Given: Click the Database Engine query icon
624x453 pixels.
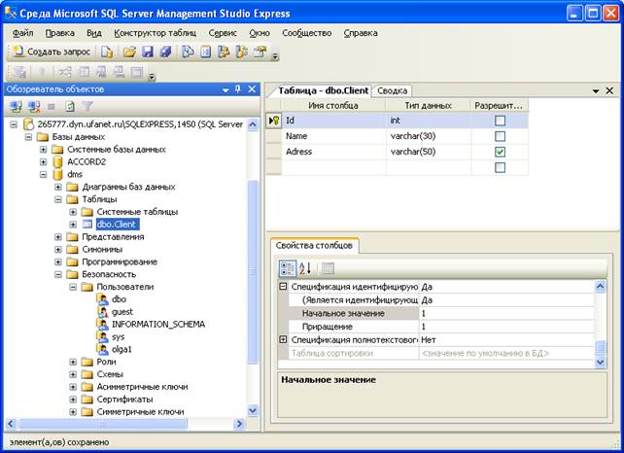Looking at the screenshot, I should tap(107, 52).
